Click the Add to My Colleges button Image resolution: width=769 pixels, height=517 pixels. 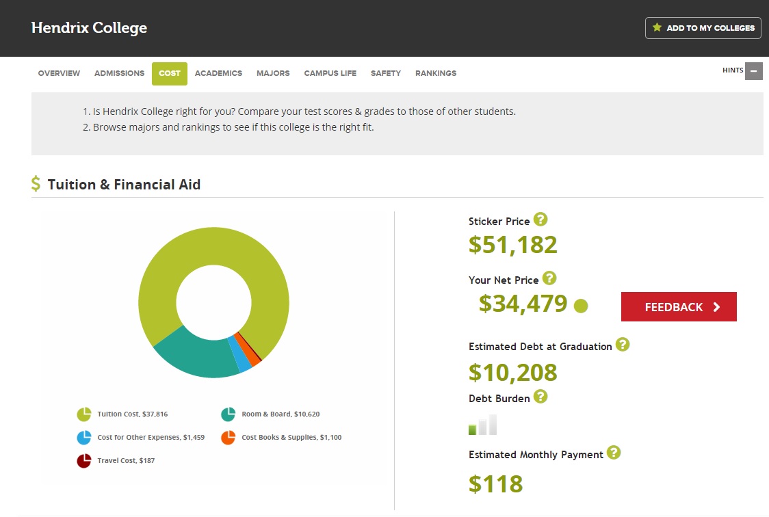[703, 28]
